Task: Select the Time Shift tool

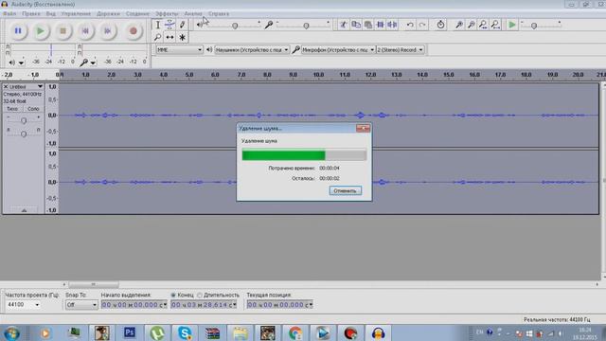Action: 169,37
